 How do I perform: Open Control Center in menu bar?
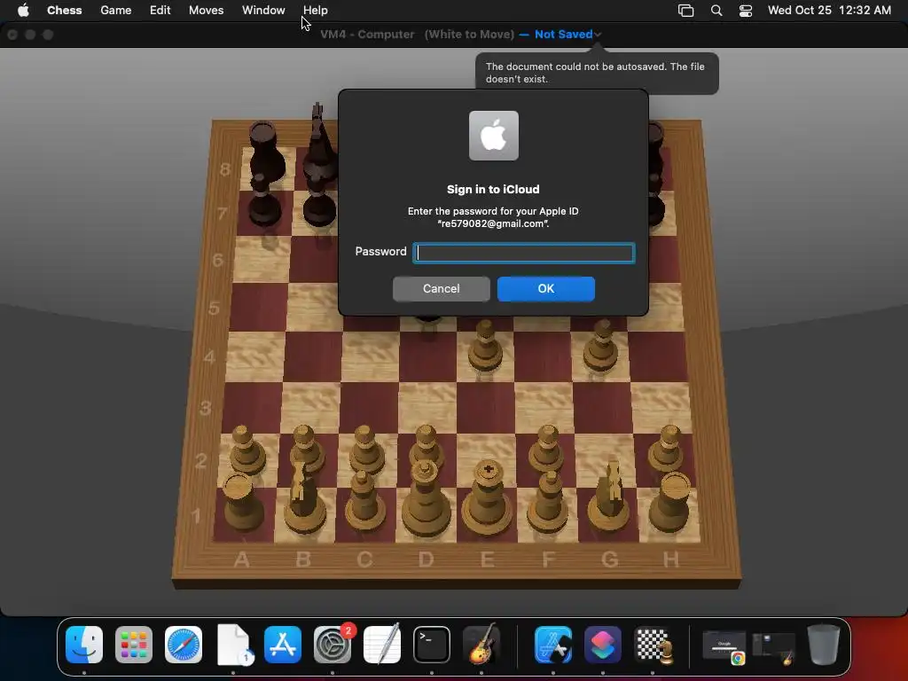(745, 10)
